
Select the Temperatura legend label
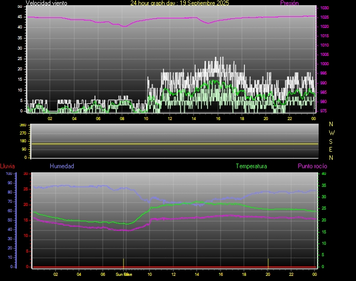[251, 166]
